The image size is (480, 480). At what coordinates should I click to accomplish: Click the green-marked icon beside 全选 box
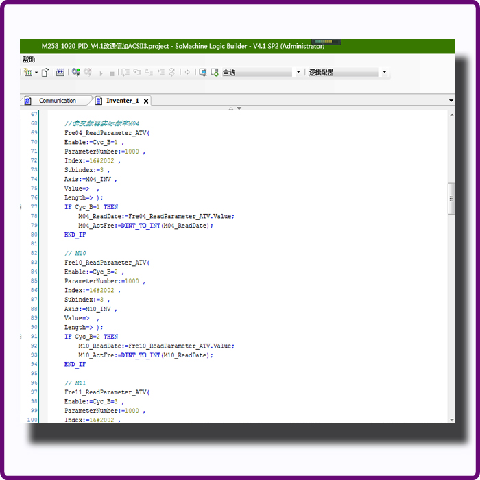[214, 72]
